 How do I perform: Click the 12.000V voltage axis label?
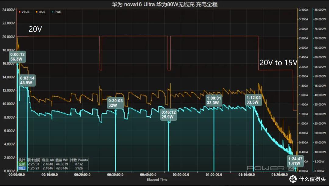9,90
